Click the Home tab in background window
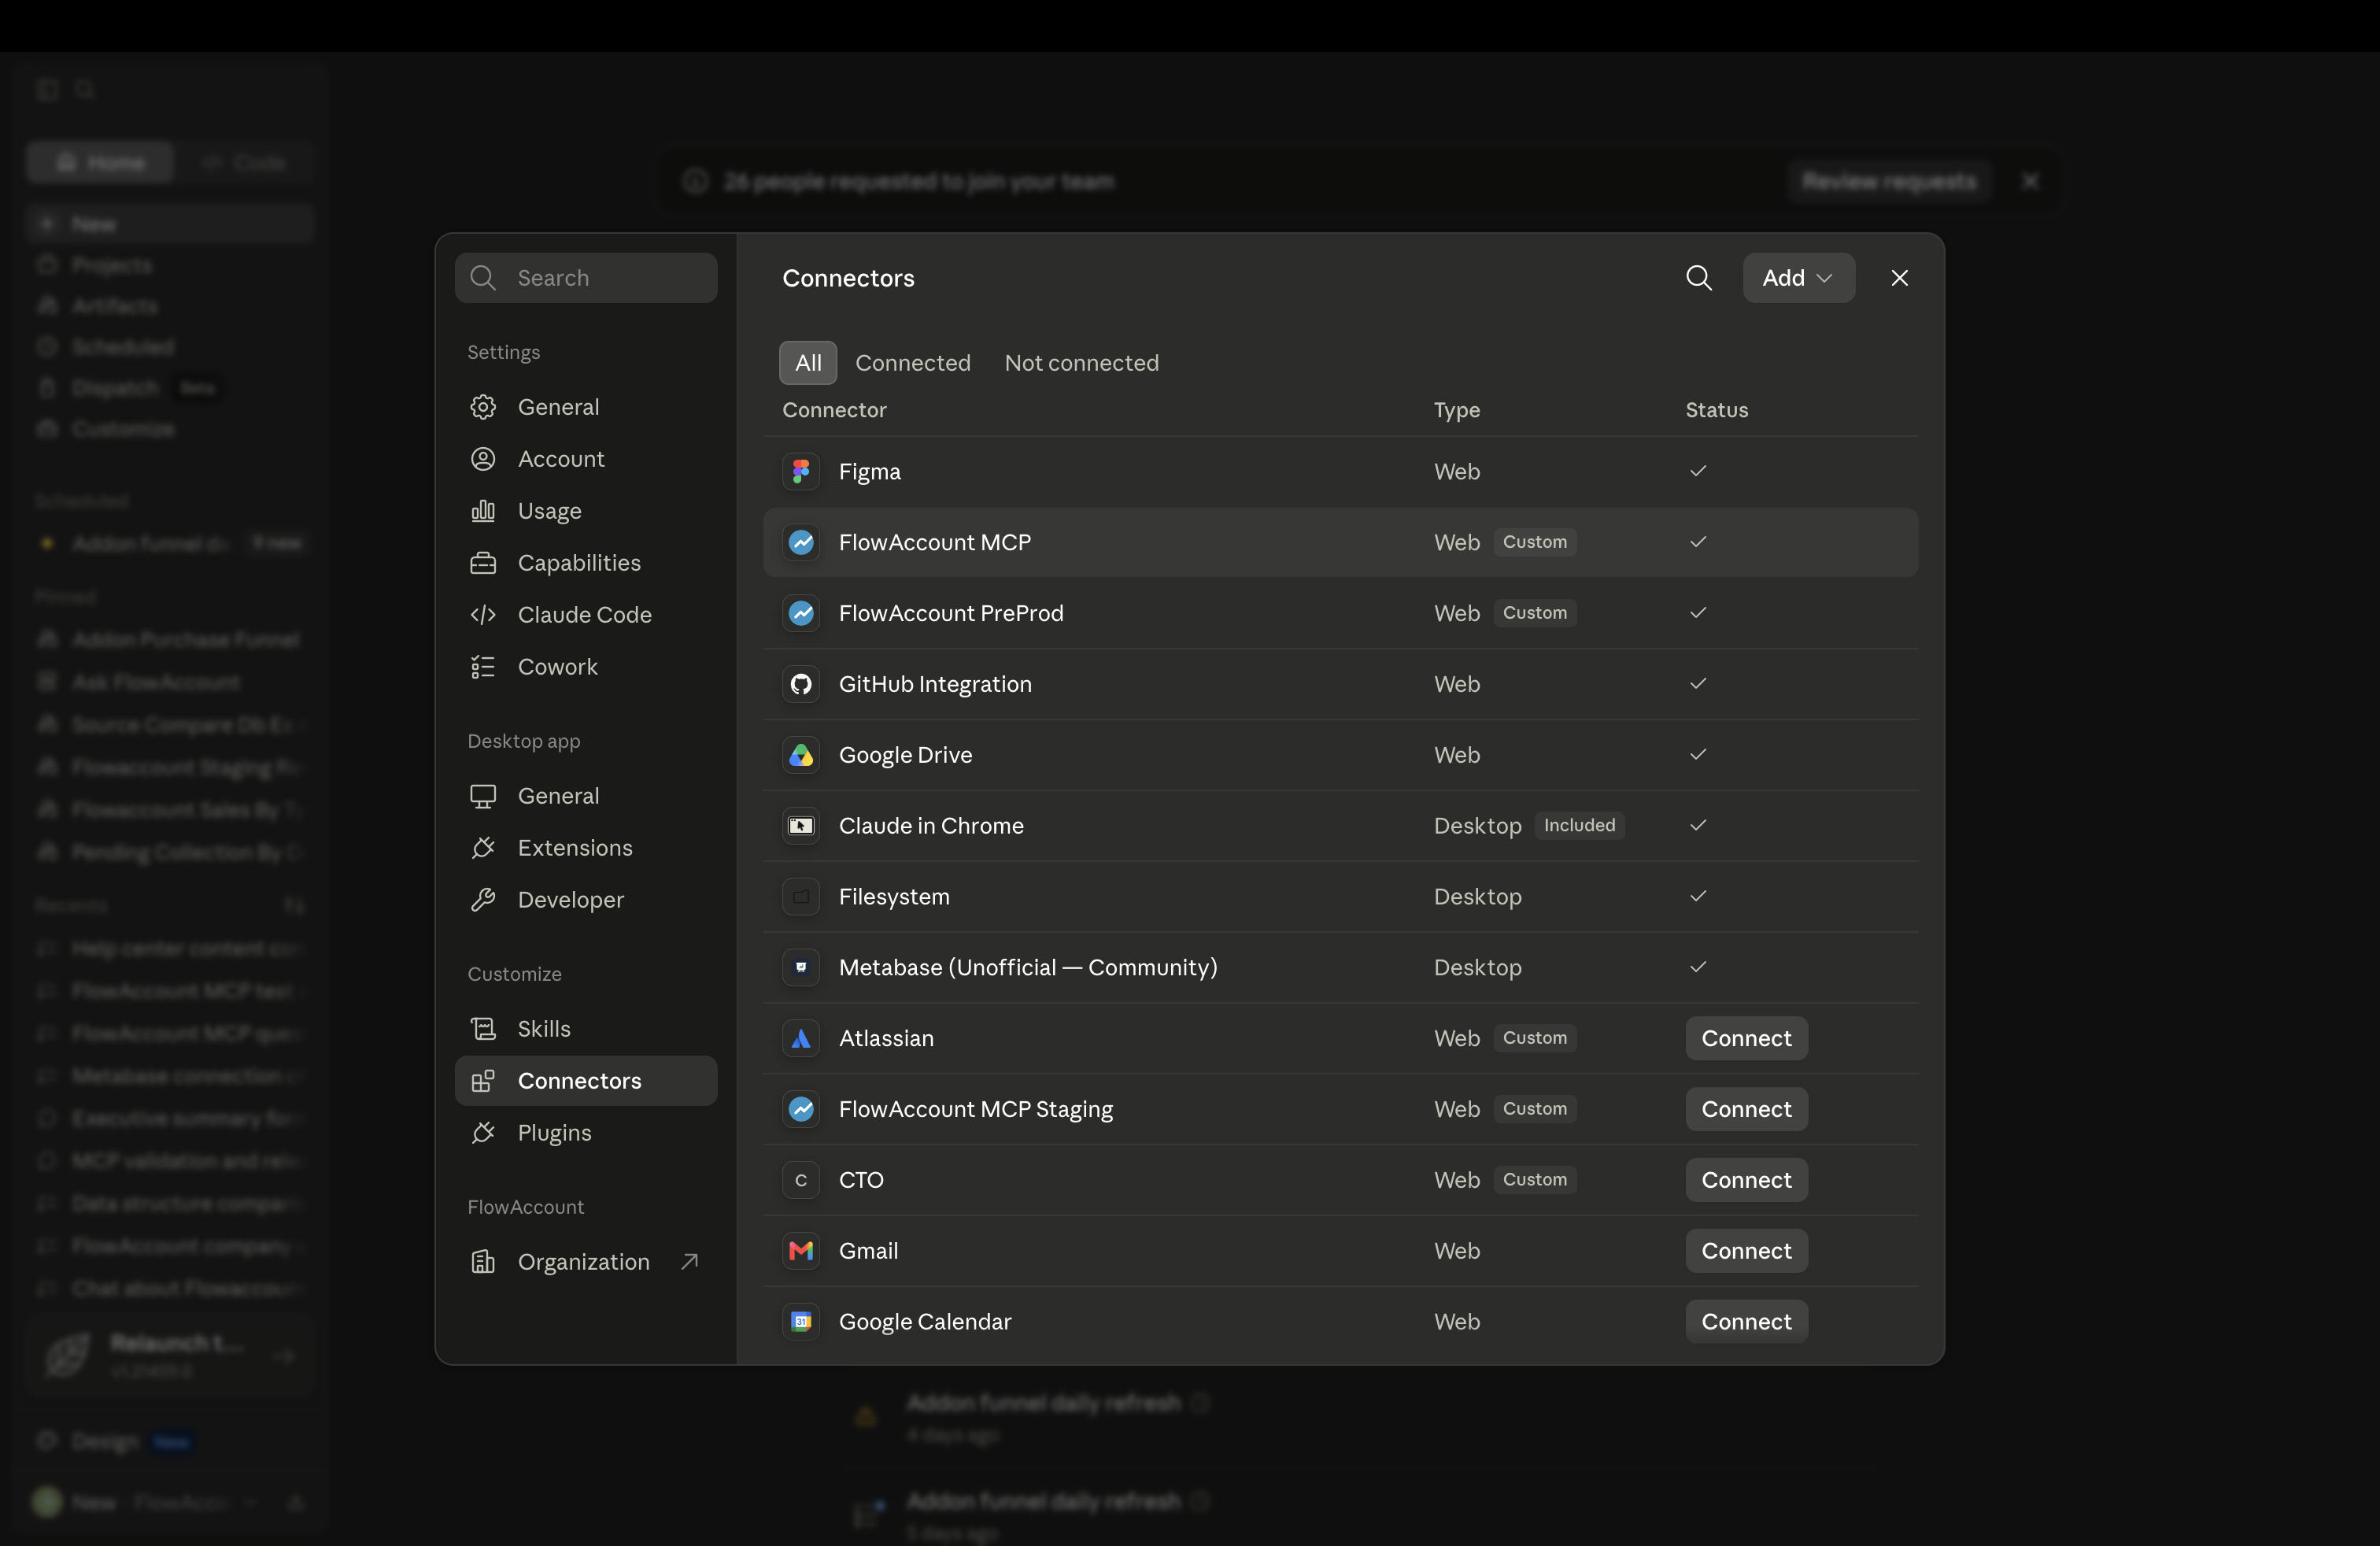The width and height of the screenshot is (2380, 1546). 100,162
